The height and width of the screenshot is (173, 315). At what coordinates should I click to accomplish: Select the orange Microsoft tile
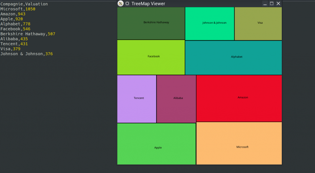click(x=239, y=143)
